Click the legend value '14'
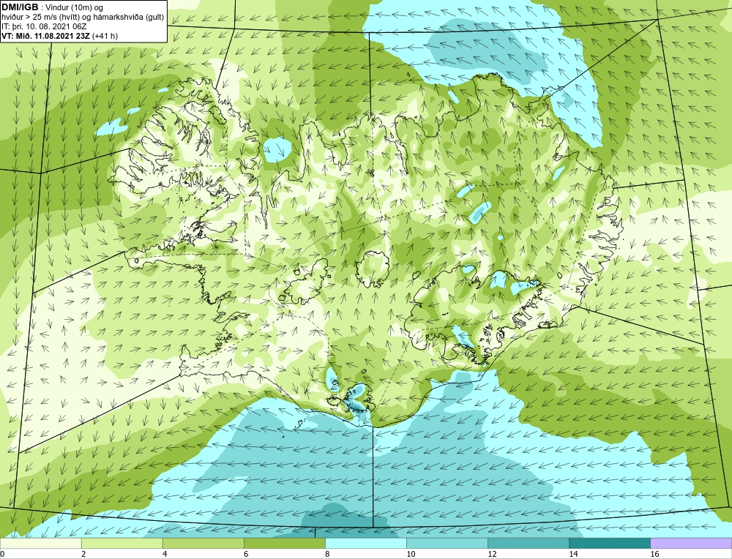732x559 pixels. 573,554
